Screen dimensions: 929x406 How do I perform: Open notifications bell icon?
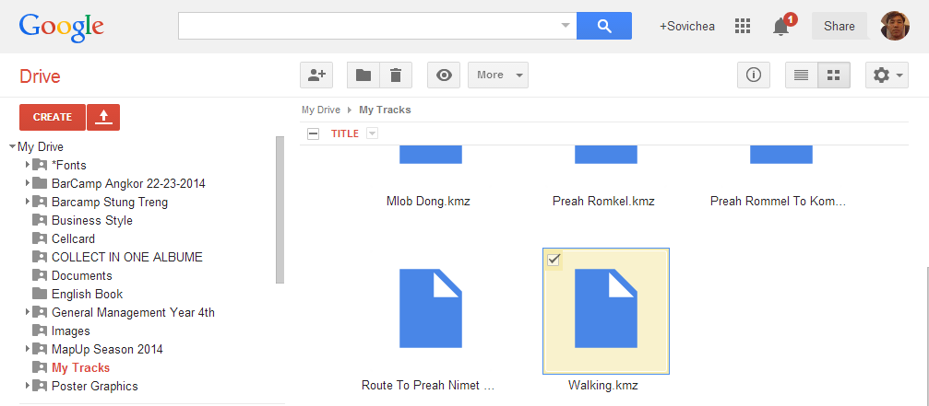782,26
